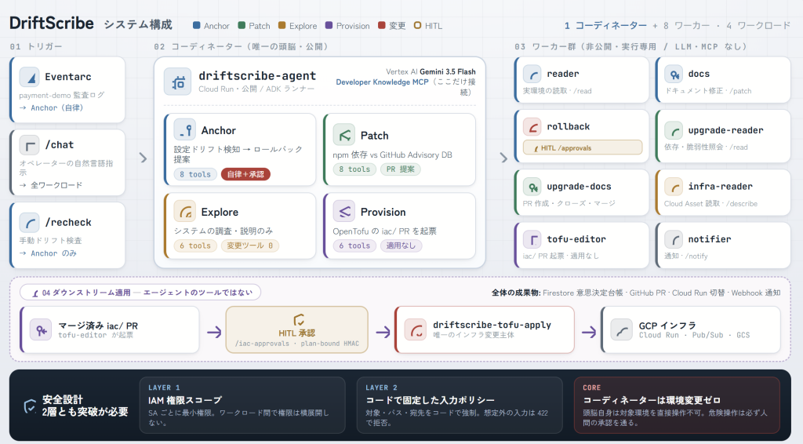Click the chevron before the worker group
Viewport: 803px width, 444px height.
click(503, 158)
